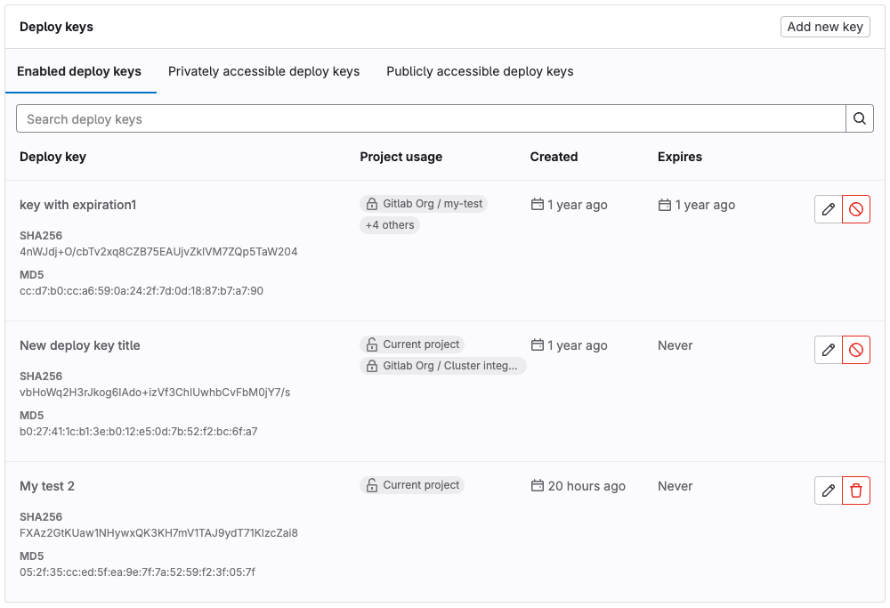Click the 'Created' column header

554,157
